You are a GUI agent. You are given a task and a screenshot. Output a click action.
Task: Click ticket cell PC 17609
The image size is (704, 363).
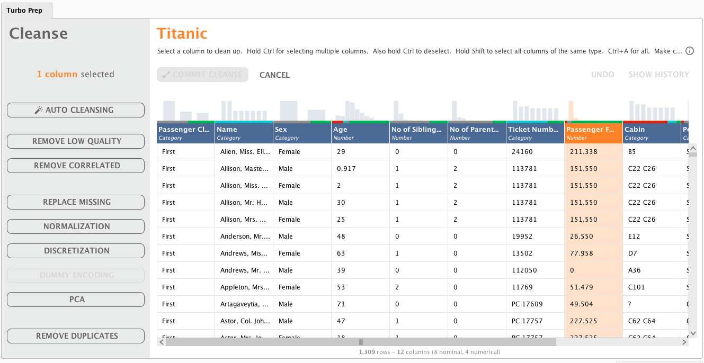click(535, 304)
